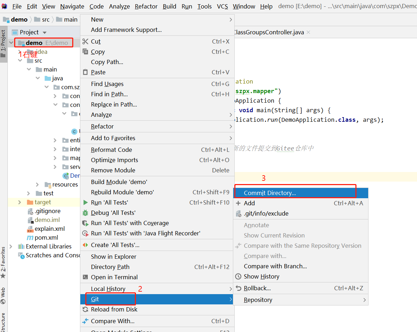The image size is (417, 332).
Task: Open the Project view dropdown arrow
Action: (x=45, y=33)
